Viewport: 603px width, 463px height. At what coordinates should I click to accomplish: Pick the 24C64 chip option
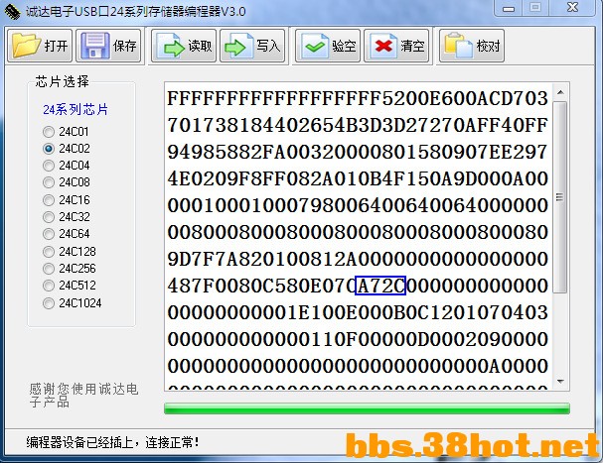[67, 233]
